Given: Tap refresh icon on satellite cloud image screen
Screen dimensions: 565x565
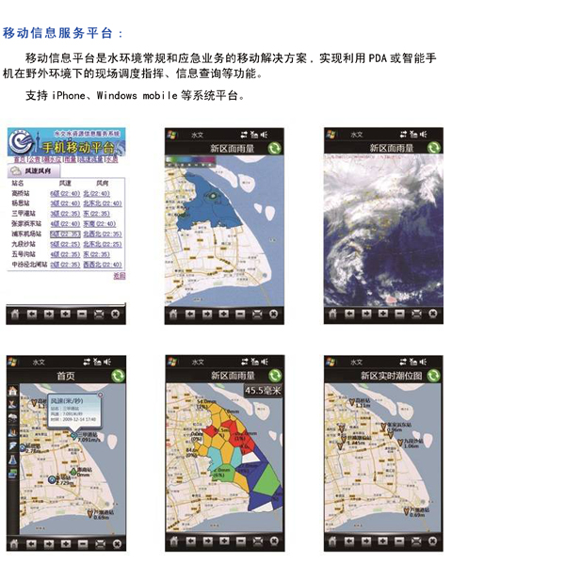Looking at the screenshot, I should point(433,148).
